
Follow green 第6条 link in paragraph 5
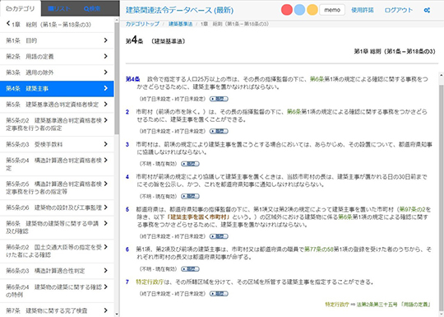pos(345,217)
